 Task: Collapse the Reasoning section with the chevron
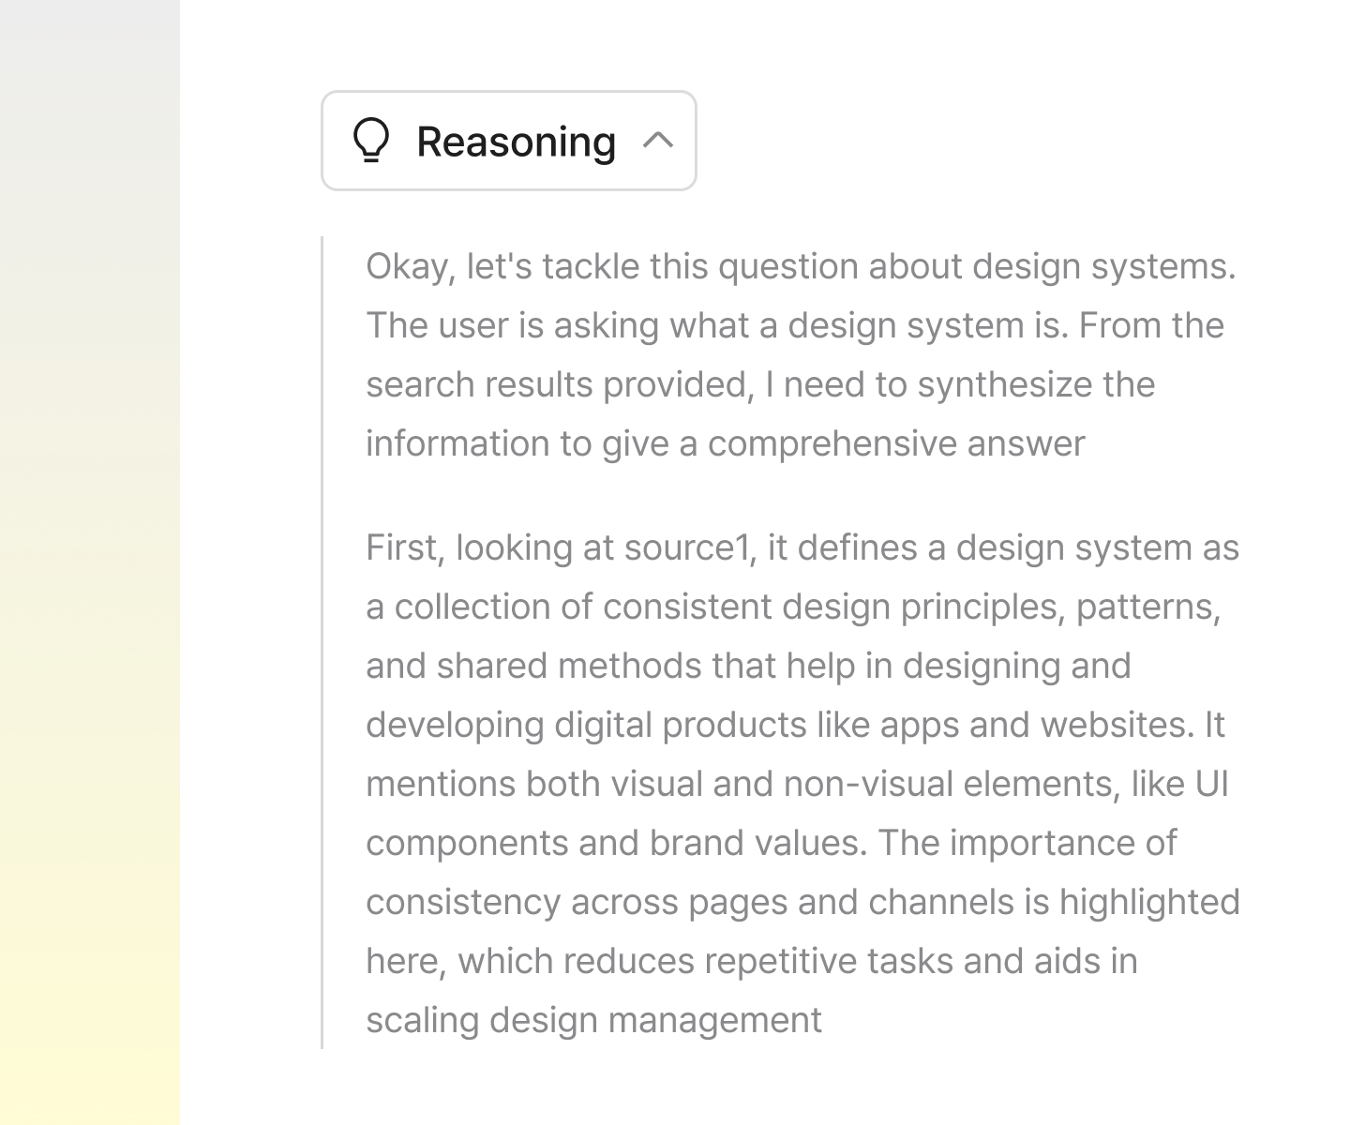pyautogui.click(x=658, y=141)
